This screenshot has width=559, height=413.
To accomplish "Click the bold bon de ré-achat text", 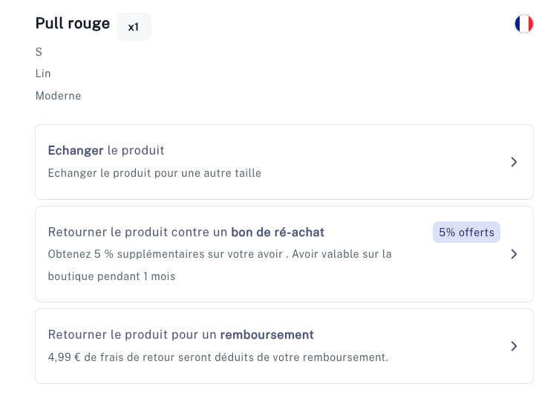I will tap(278, 232).
